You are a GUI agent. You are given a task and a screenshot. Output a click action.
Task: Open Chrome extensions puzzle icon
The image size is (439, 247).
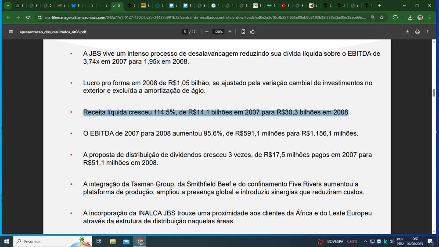pyautogui.click(x=396, y=18)
